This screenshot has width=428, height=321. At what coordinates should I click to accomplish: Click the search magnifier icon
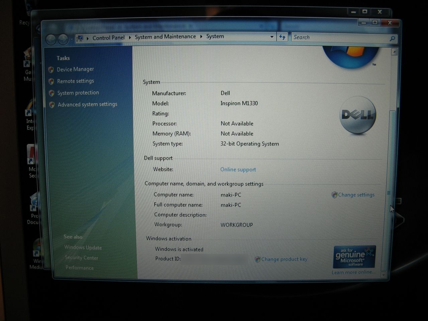click(x=393, y=38)
